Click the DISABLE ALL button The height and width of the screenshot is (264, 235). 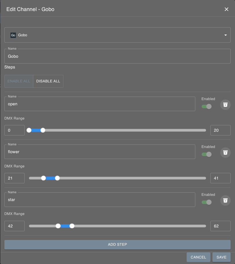click(48, 81)
